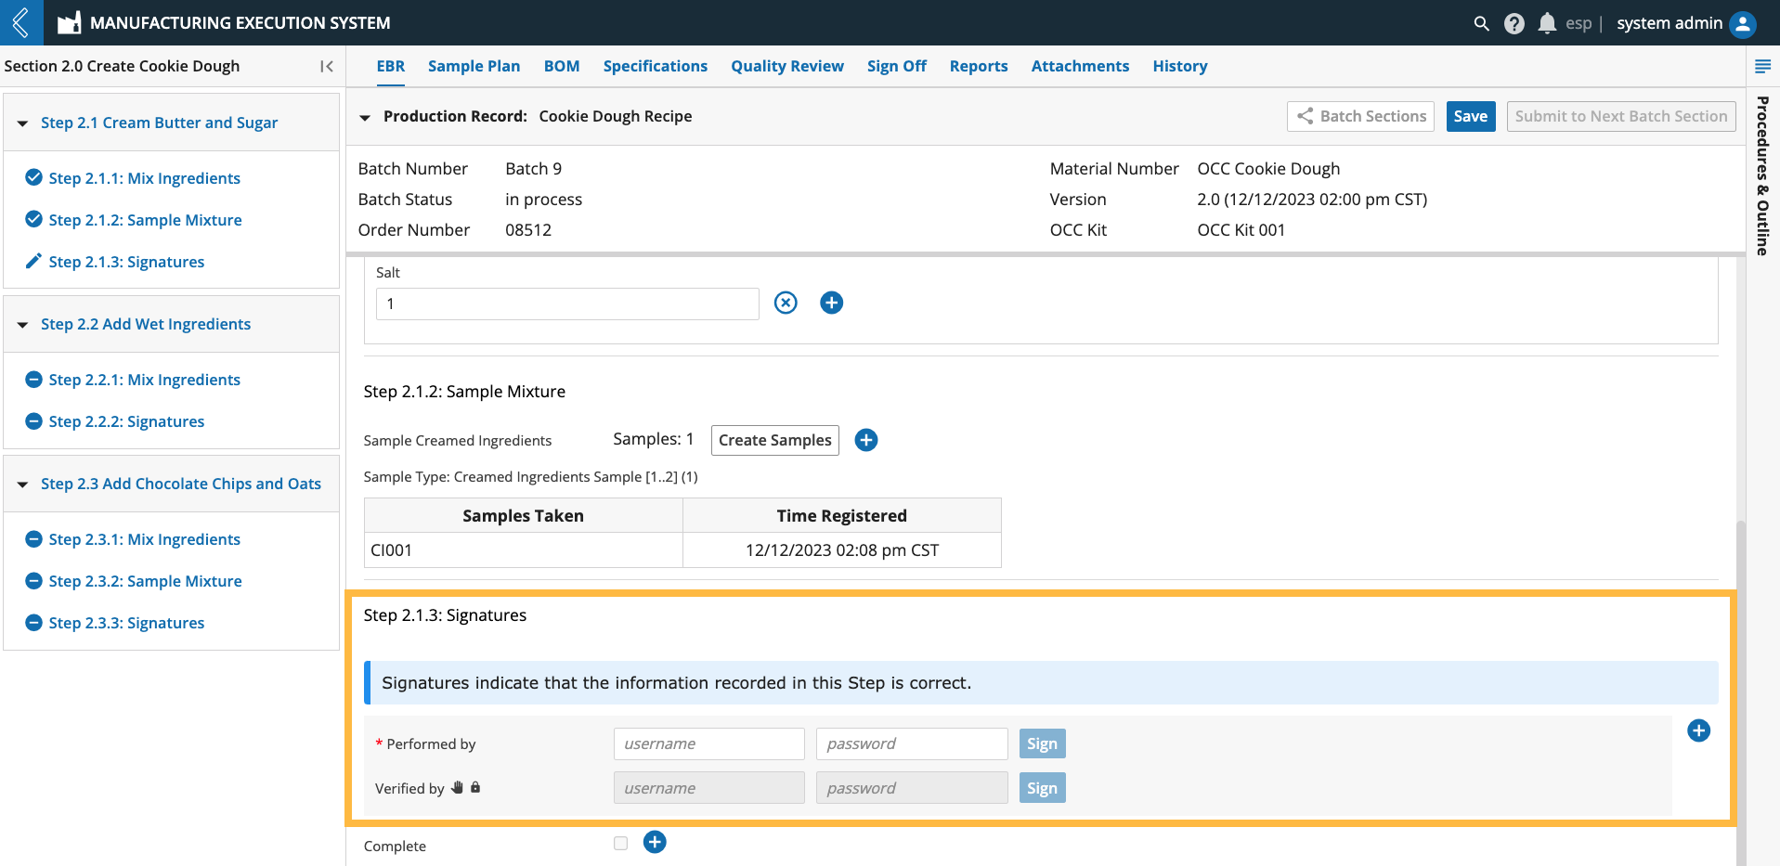
Task: Collapse the section sidebar panel
Action: 326,66
